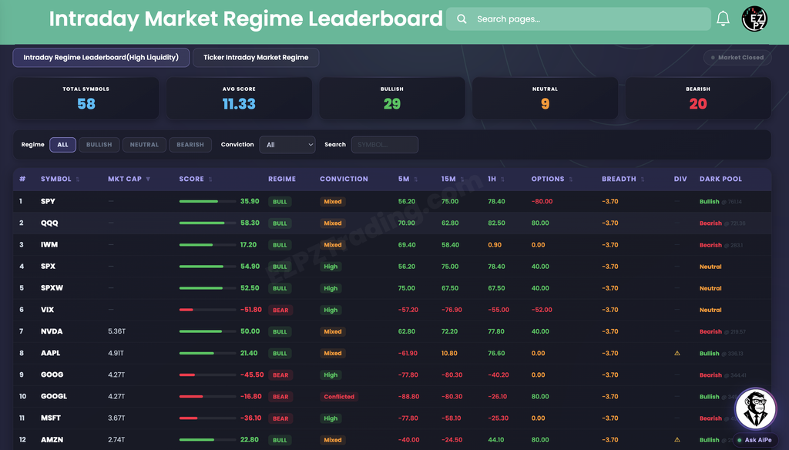The width and height of the screenshot is (789, 450).
Task: Sort by Breadth column arrows
Action: pos(643,180)
